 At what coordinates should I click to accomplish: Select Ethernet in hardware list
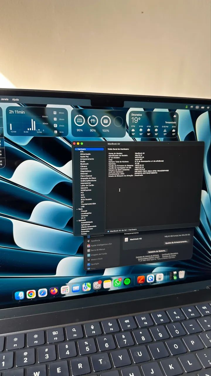[x=84, y=174]
